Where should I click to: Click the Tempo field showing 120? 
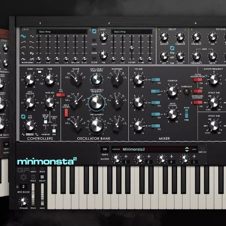click(x=105, y=149)
